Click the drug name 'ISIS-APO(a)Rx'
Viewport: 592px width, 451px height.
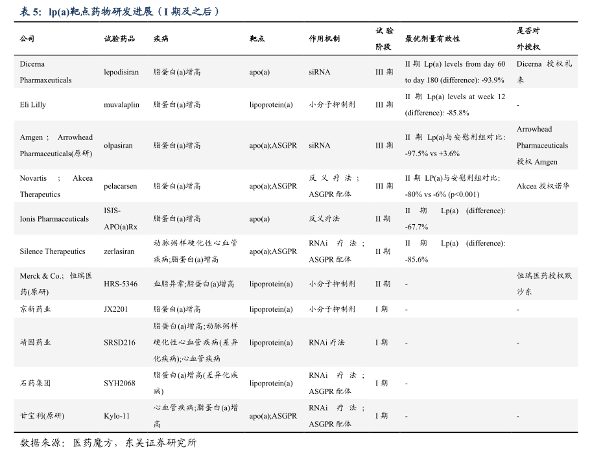121,219
